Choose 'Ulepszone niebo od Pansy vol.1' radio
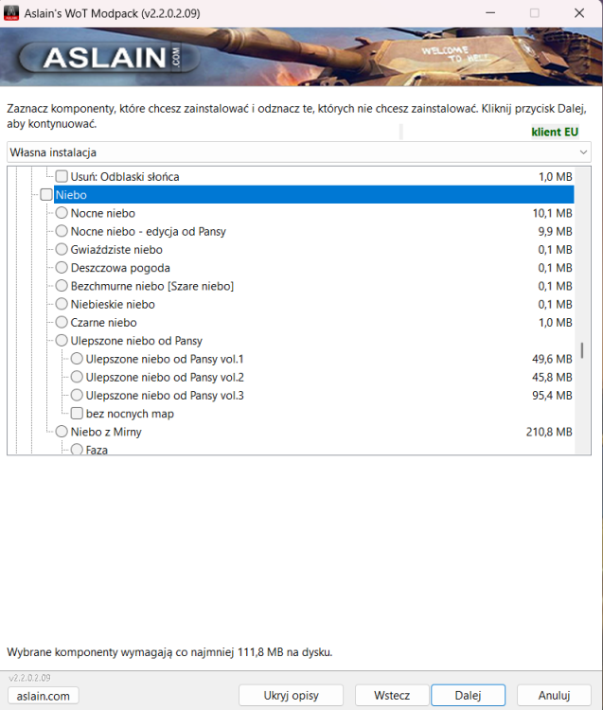603x710 pixels. coord(77,359)
